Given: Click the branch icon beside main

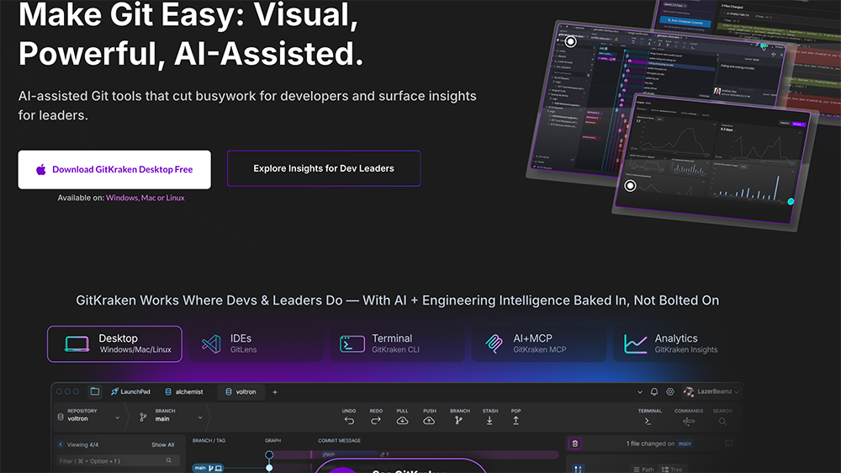Looking at the screenshot, I should tap(143, 417).
